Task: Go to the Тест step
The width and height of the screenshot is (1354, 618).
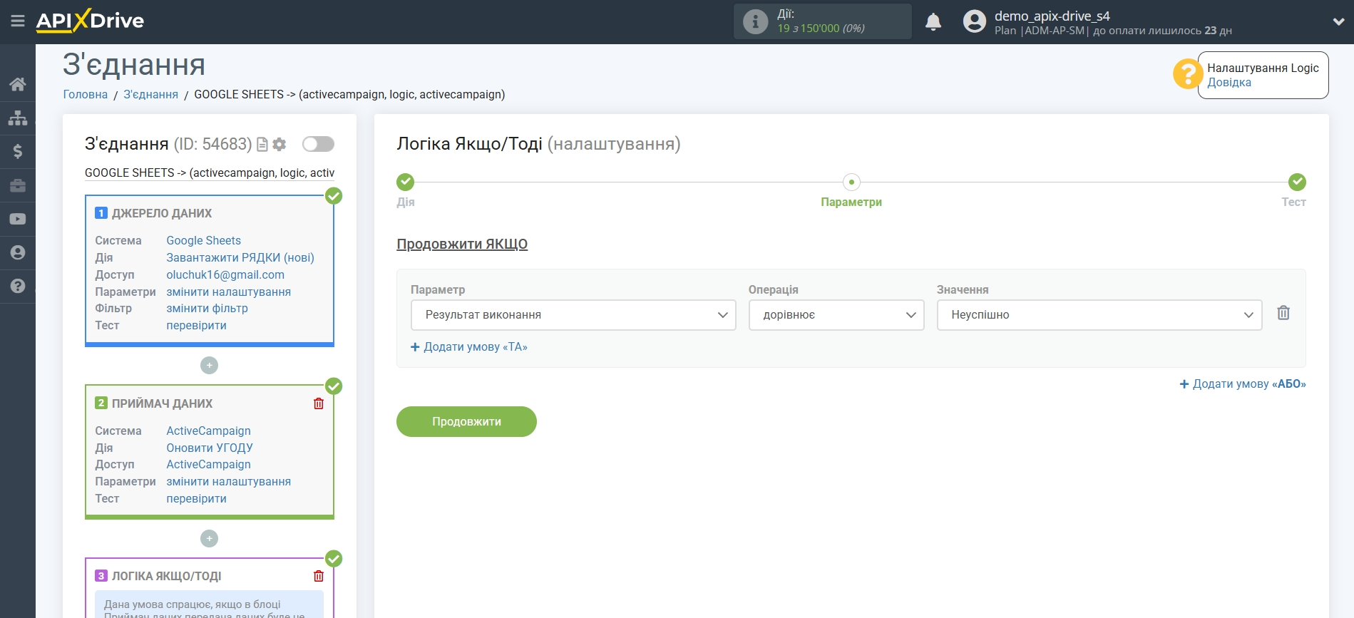Action: 1297,182
